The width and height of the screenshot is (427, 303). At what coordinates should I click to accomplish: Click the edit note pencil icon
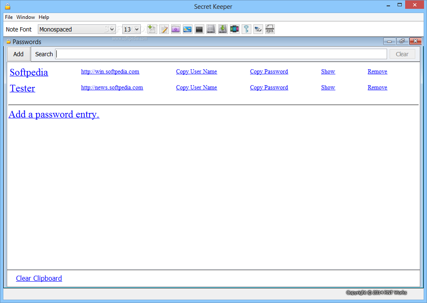(x=164, y=29)
